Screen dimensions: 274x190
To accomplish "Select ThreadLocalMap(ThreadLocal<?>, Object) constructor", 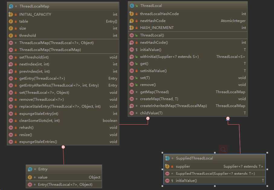I will pyautogui.click(x=63, y=43).
